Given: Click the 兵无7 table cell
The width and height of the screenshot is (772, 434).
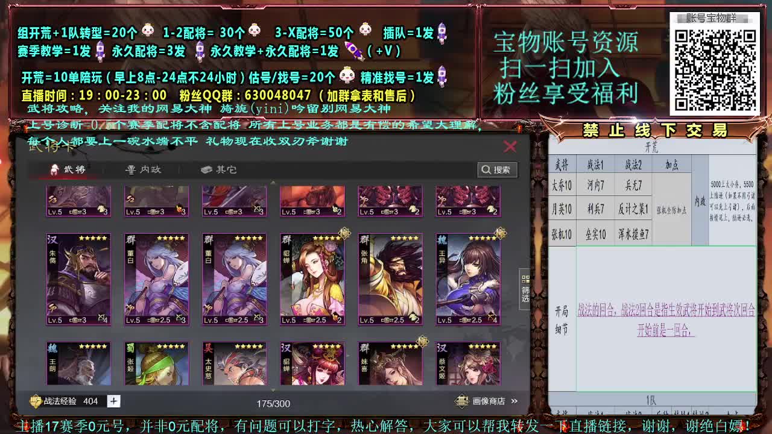Looking at the screenshot, I should [633, 185].
